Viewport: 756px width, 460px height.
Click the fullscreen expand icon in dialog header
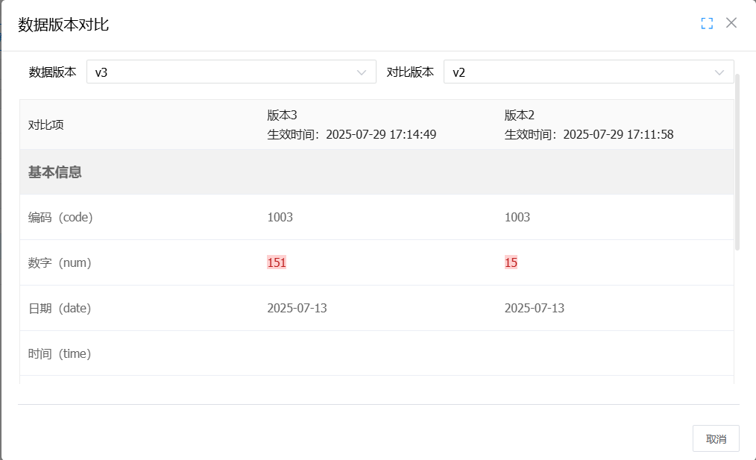point(707,23)
